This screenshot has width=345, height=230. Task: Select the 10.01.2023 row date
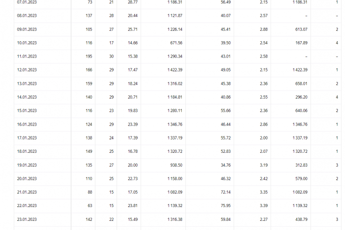[27, 43]
